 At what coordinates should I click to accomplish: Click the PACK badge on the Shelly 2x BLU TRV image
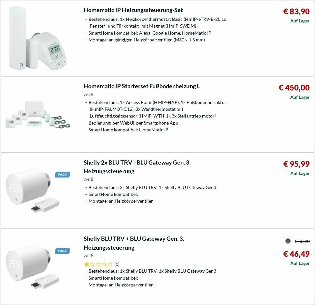pyautogui.click(x=62, y=175)
